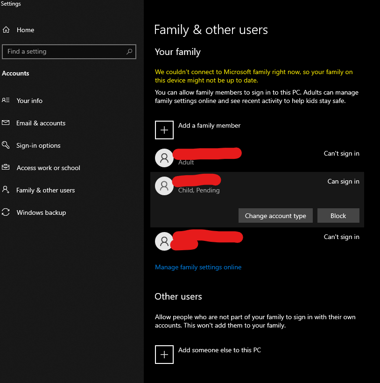Click the Home house icon

(6, 30)
